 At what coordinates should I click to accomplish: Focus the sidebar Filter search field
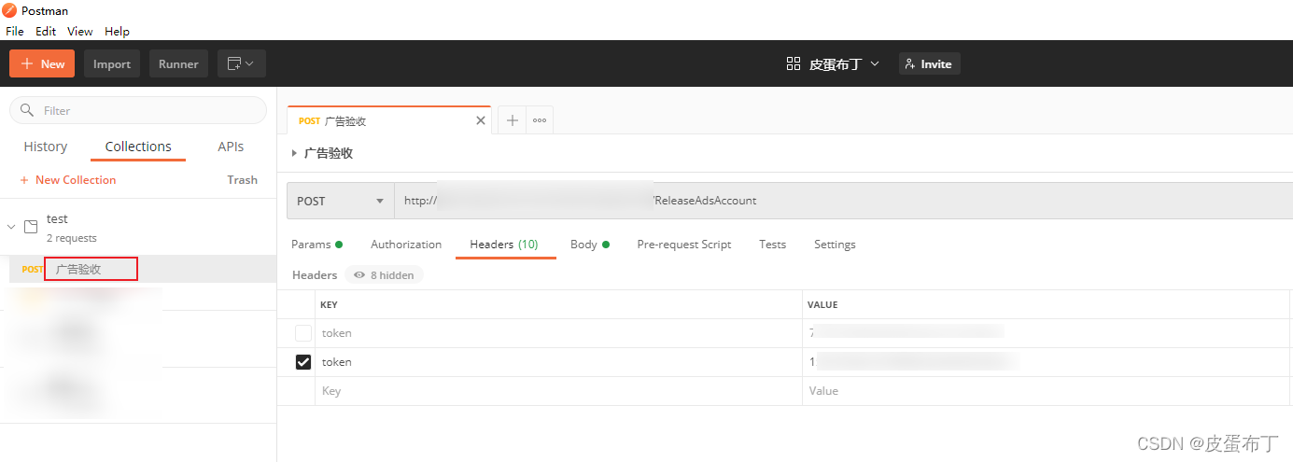coord(138,110)
